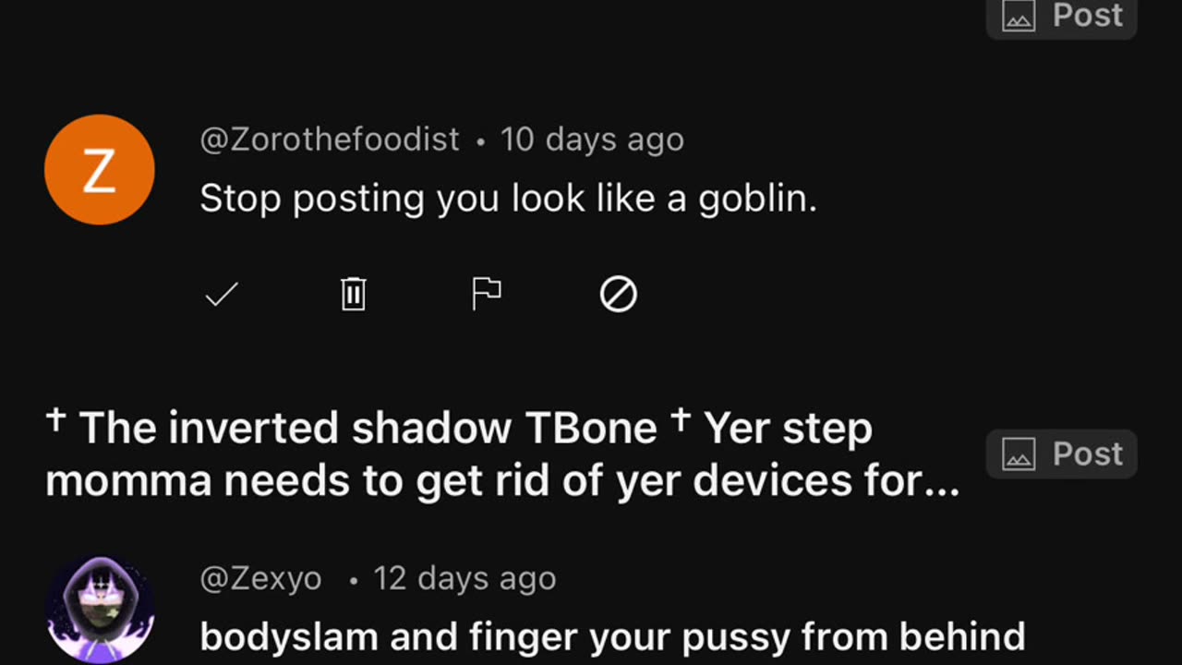Report Zorothefoodist's comment with the flag icon

[x=486, y=295]
